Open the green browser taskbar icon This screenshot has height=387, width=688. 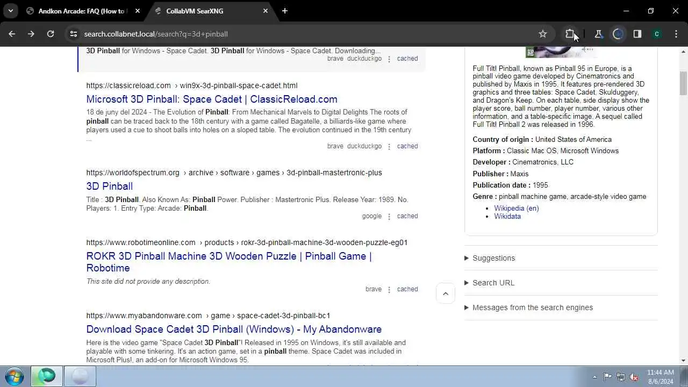pyautogui.click(x=46, y=376)
